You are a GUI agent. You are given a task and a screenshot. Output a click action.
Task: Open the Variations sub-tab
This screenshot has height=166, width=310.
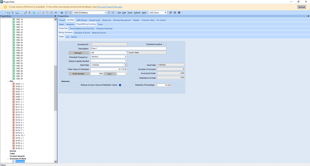tap(70, 24)
